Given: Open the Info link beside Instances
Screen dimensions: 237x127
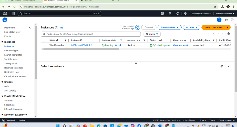Looking at the screenshot, I should coord(61,28).
